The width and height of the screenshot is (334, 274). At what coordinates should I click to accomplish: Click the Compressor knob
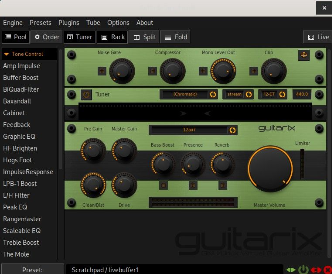173,71
